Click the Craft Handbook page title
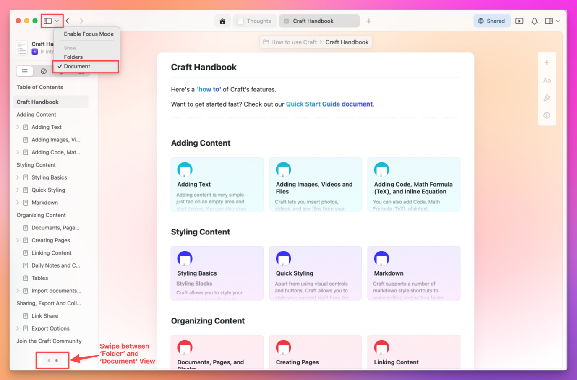The height and width of the screenshot is (380, 577). coord(204,67)
